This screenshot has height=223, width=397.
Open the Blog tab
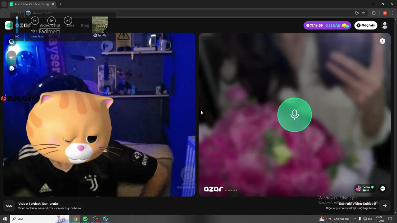click(85, 25)
